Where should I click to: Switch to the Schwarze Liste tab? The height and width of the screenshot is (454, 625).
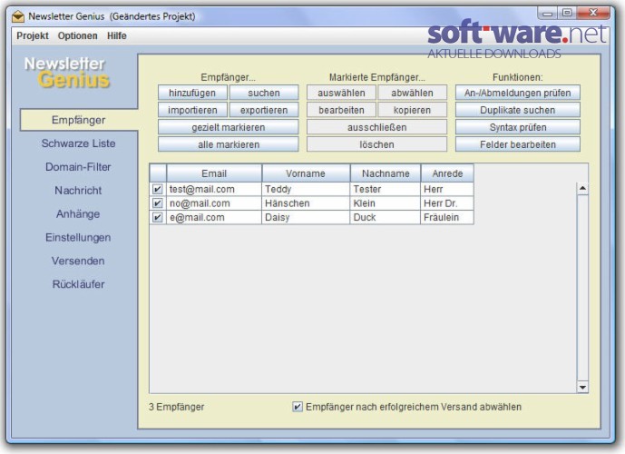point(79,143)
